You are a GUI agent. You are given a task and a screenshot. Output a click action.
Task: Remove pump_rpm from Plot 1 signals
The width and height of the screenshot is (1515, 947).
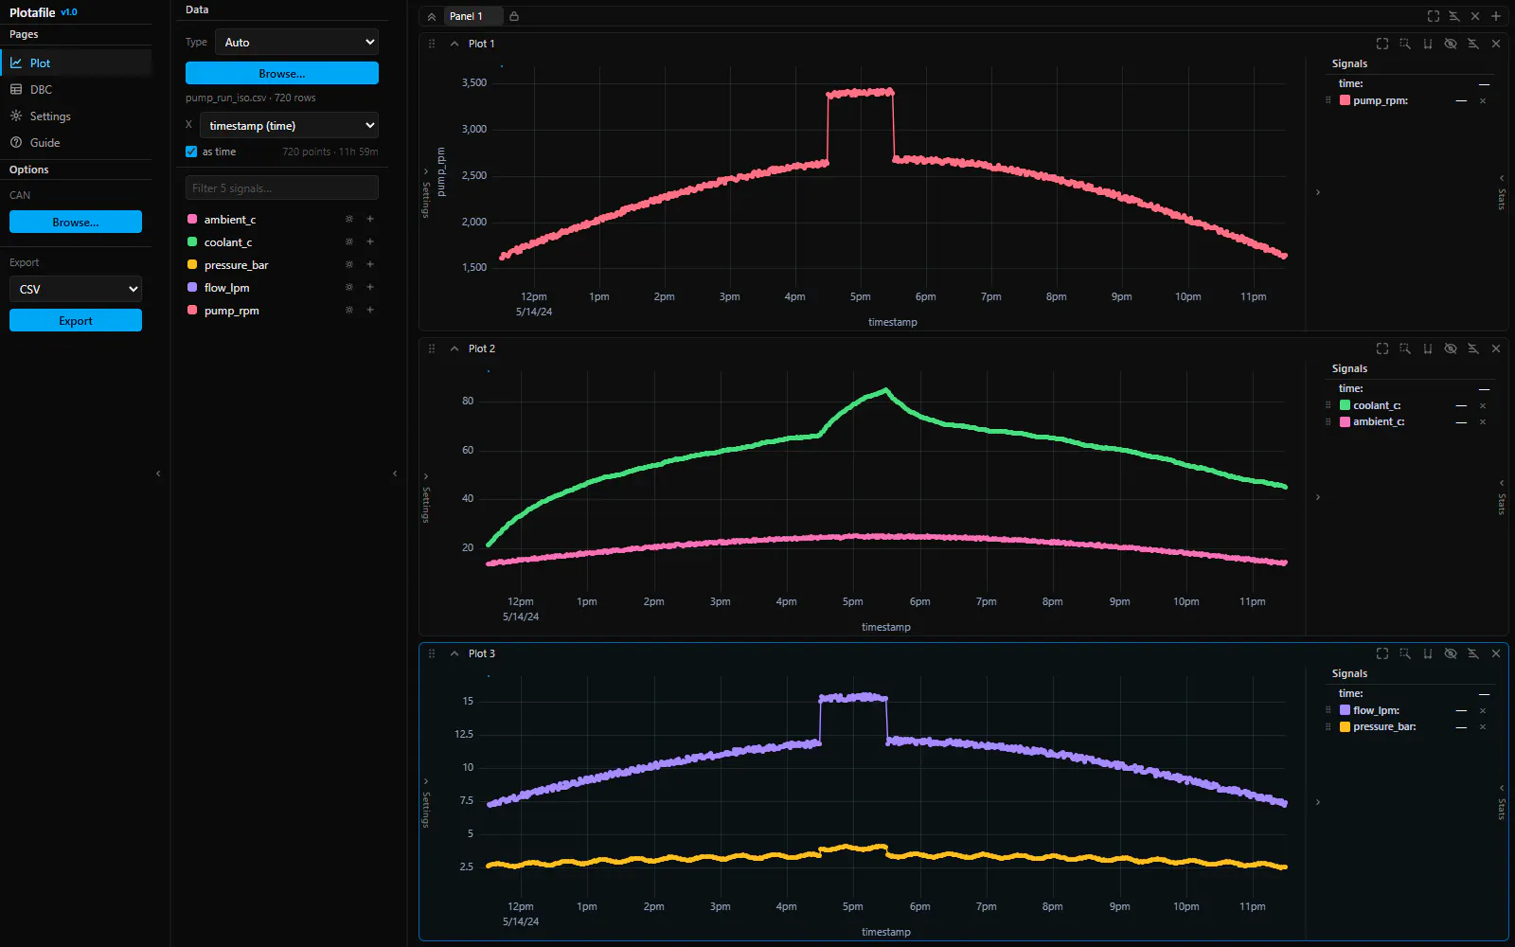[1483, 101]
